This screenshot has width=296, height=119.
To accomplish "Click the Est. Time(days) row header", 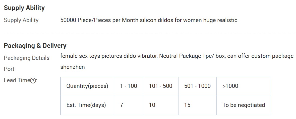I will point(87,105).
